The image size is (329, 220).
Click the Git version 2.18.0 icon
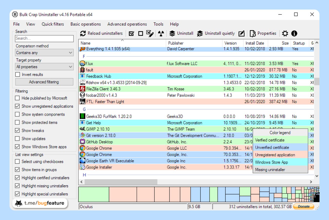[x=82, y=136]
